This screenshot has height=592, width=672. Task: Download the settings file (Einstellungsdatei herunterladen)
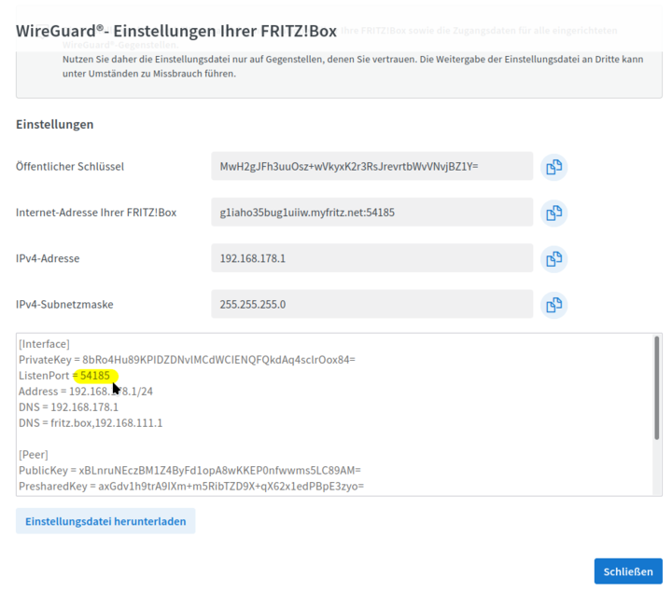(105, 521)
